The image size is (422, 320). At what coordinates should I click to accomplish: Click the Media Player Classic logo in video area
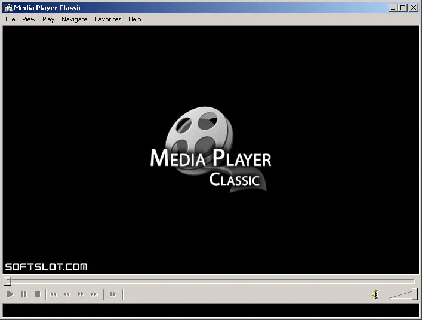coord(211,150)
